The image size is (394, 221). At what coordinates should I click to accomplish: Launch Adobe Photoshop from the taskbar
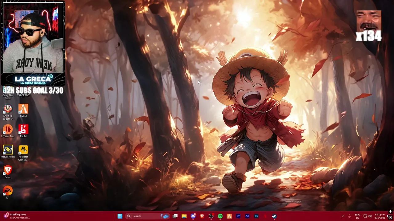click(x=256, y=216)
